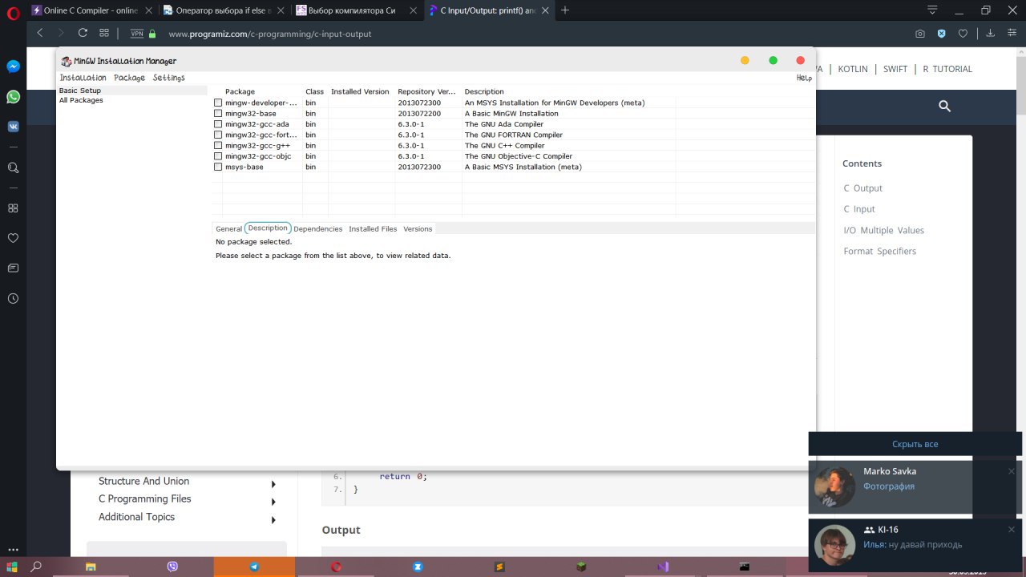The image size is (1026, 577).
Task: Switch to Installed Files tab
Action: [x=373, y=229]
